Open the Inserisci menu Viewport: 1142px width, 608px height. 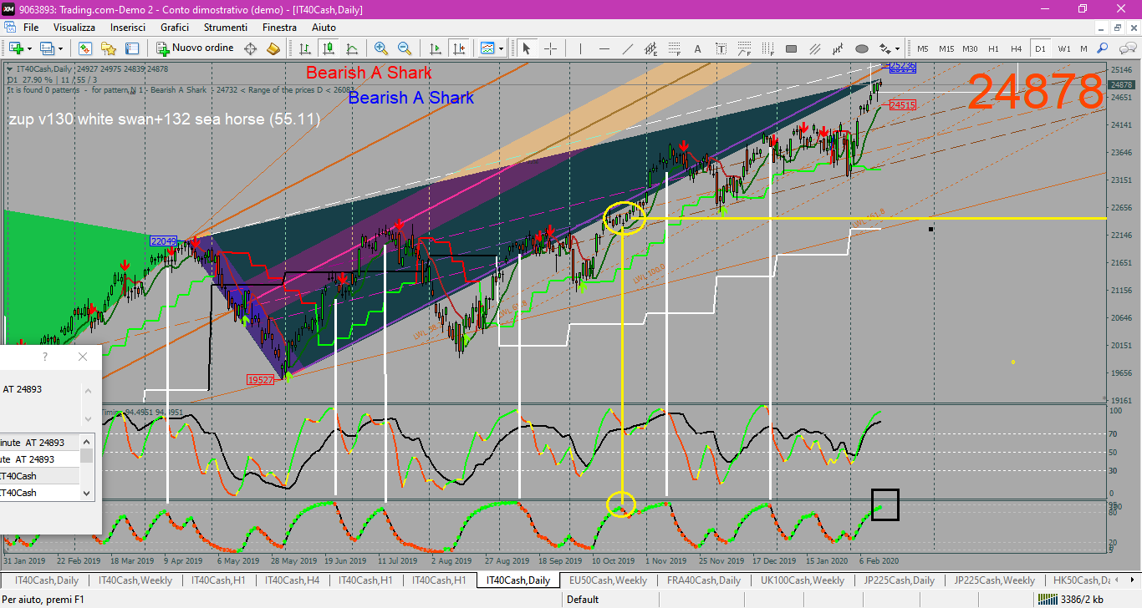(128, 28)
